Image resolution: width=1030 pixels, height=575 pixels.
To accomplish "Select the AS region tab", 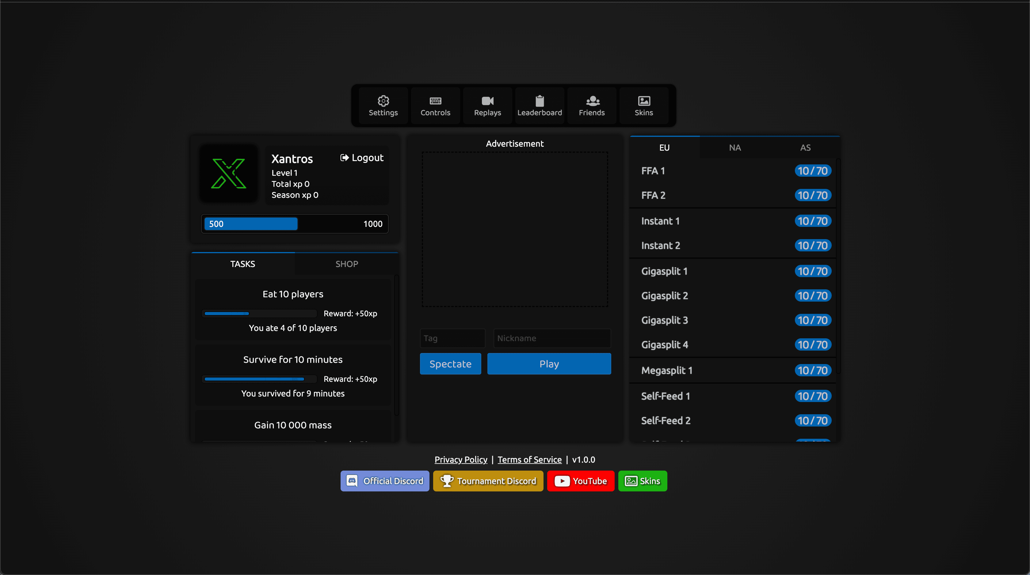I will tap(805, 148).
